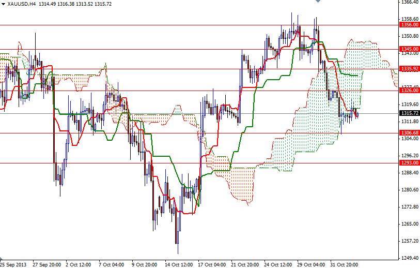Click the 9 Oct 20:00 time label
The height and width of the screenshot is (268, 420).
(x=145, y=265)
